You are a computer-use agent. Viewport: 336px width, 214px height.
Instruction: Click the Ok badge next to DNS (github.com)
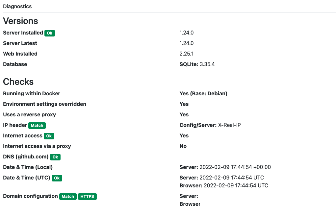point(55,157)
